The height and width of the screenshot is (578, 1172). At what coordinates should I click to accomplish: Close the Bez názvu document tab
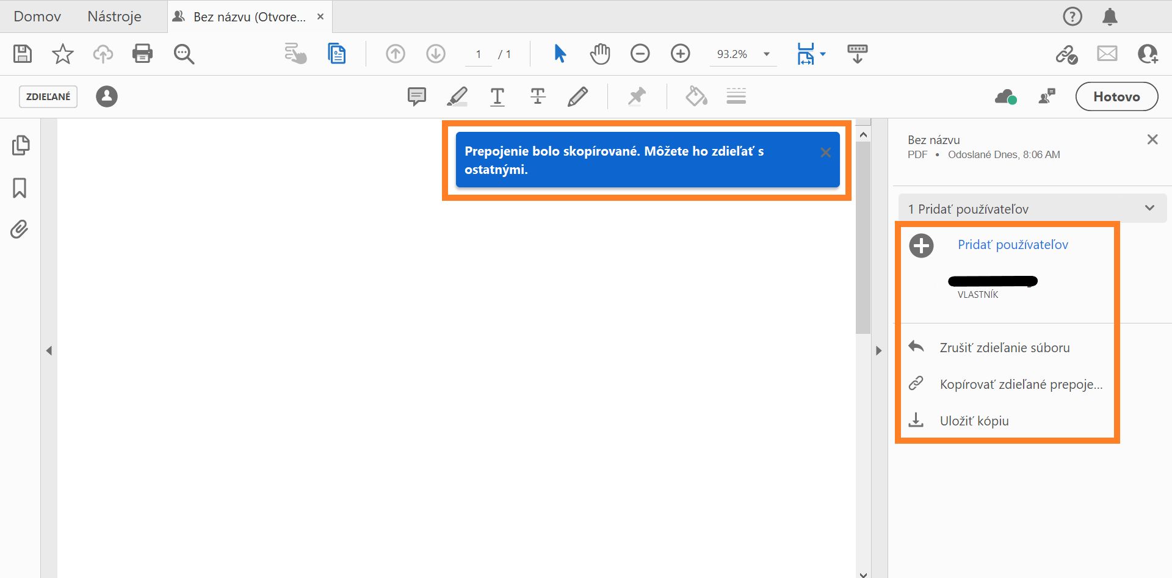(x=320, y=16)
